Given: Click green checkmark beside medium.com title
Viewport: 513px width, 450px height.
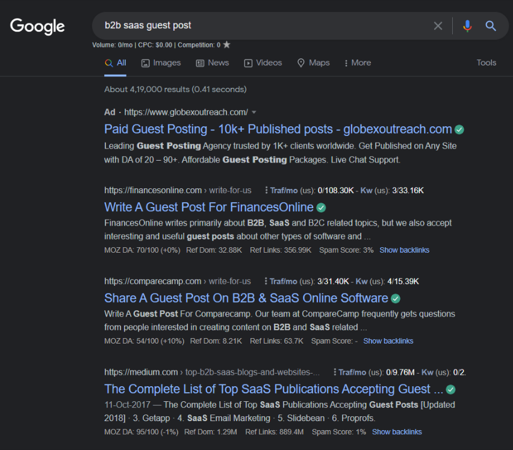Looking at the screenshot, I should coord(450,389).
